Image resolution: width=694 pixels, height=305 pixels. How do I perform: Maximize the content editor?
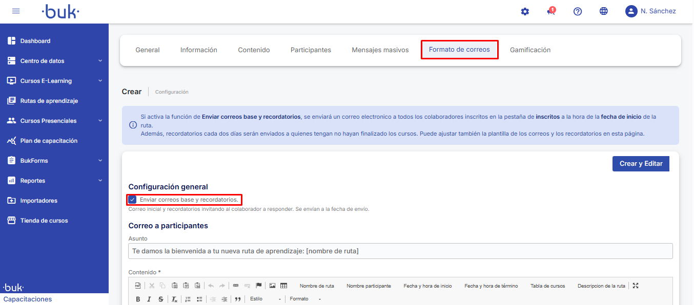click(636, 286)
